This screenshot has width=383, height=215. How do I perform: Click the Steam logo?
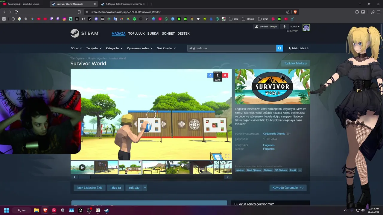(x=85, y=33)
